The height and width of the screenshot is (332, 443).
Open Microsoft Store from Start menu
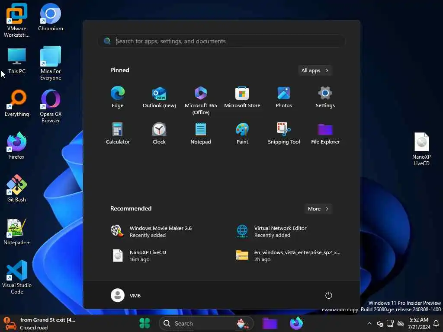[x=242, y=97]
